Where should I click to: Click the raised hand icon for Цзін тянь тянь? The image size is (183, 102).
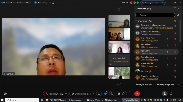pyautogui.click(x=168, y=39)
